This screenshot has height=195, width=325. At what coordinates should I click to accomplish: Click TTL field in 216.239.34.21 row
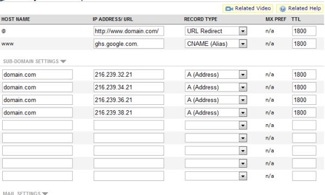tap(304, 88)
